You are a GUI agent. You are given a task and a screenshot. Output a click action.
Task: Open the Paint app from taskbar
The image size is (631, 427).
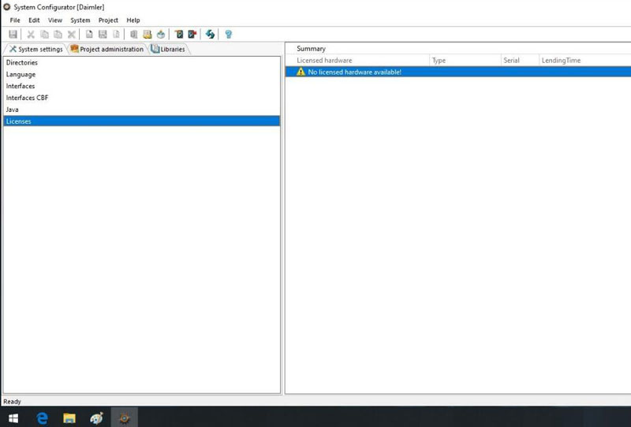pos(96,418)
